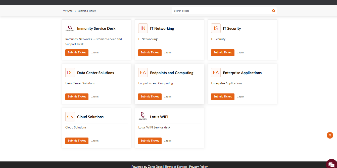Click the '1 form' label under Endpoints and Computing
337x168 pixels.
[168, 97]
